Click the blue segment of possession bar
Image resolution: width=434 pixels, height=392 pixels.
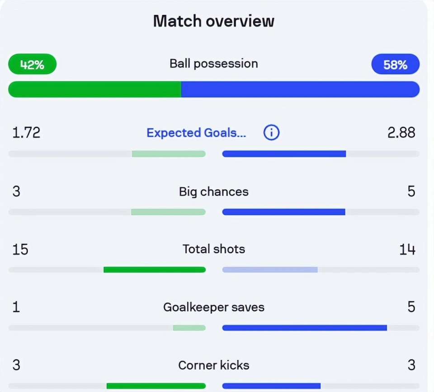(300, 89)
